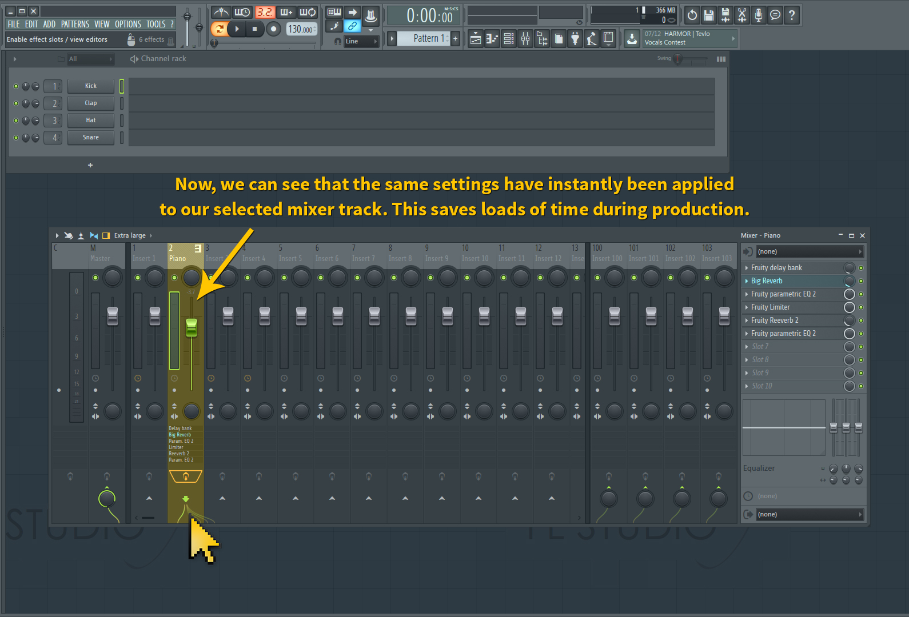Viewport: 909px width, 617px height.
Task: Toggle the 3.2.1 countdown before recording
Action: tap(265, 12)
